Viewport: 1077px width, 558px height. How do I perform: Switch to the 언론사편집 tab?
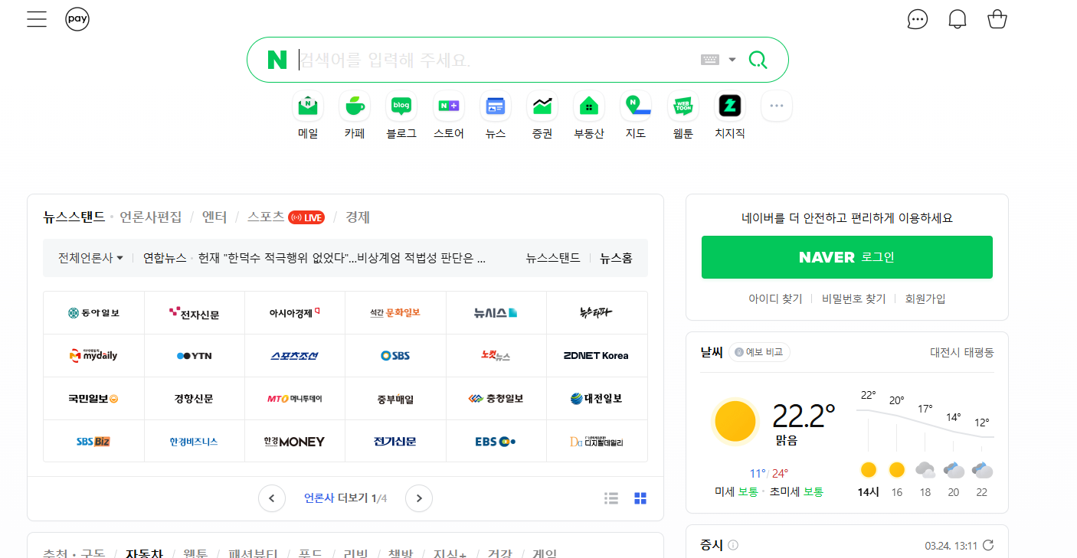point(151,217)
